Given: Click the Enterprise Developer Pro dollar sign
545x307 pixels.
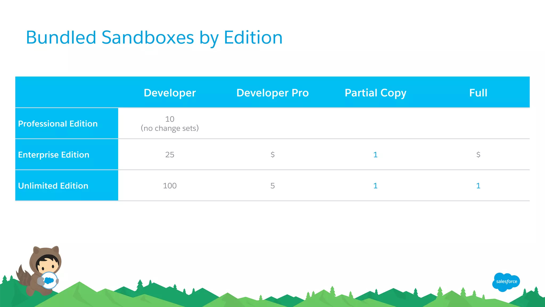Looking at the screenshot, I should tap(272, 155).
